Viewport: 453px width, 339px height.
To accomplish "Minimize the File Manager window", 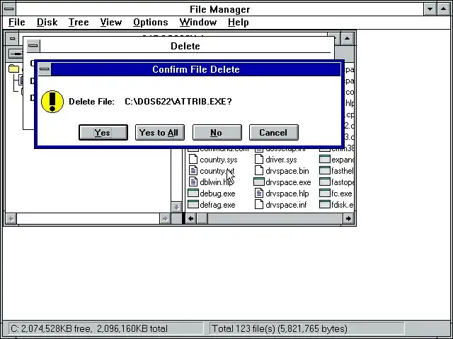I will pyautogui.click(x=430, y=9).
